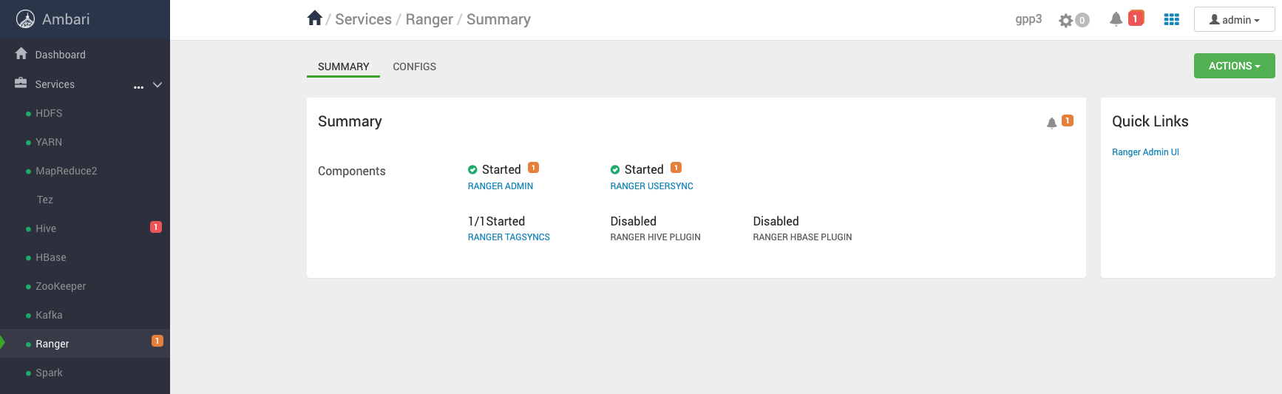Image resolution: width=1282 pixels, height=394 pixels.
Task: Open the RANGER TAGSYNCS component link
Action: click(x=509, y=237)
